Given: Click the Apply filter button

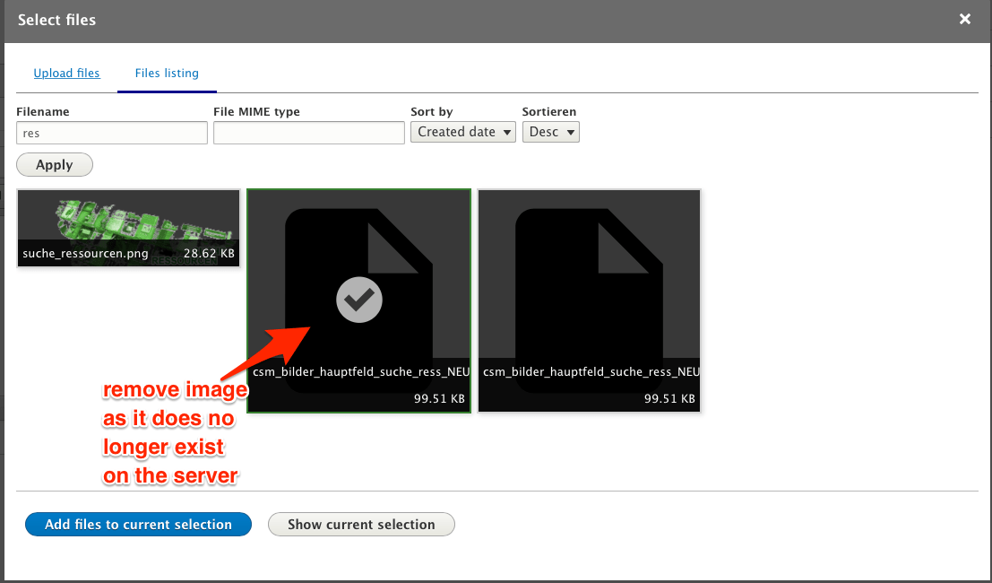Looking at the screenshot, I should coord(54,164).
